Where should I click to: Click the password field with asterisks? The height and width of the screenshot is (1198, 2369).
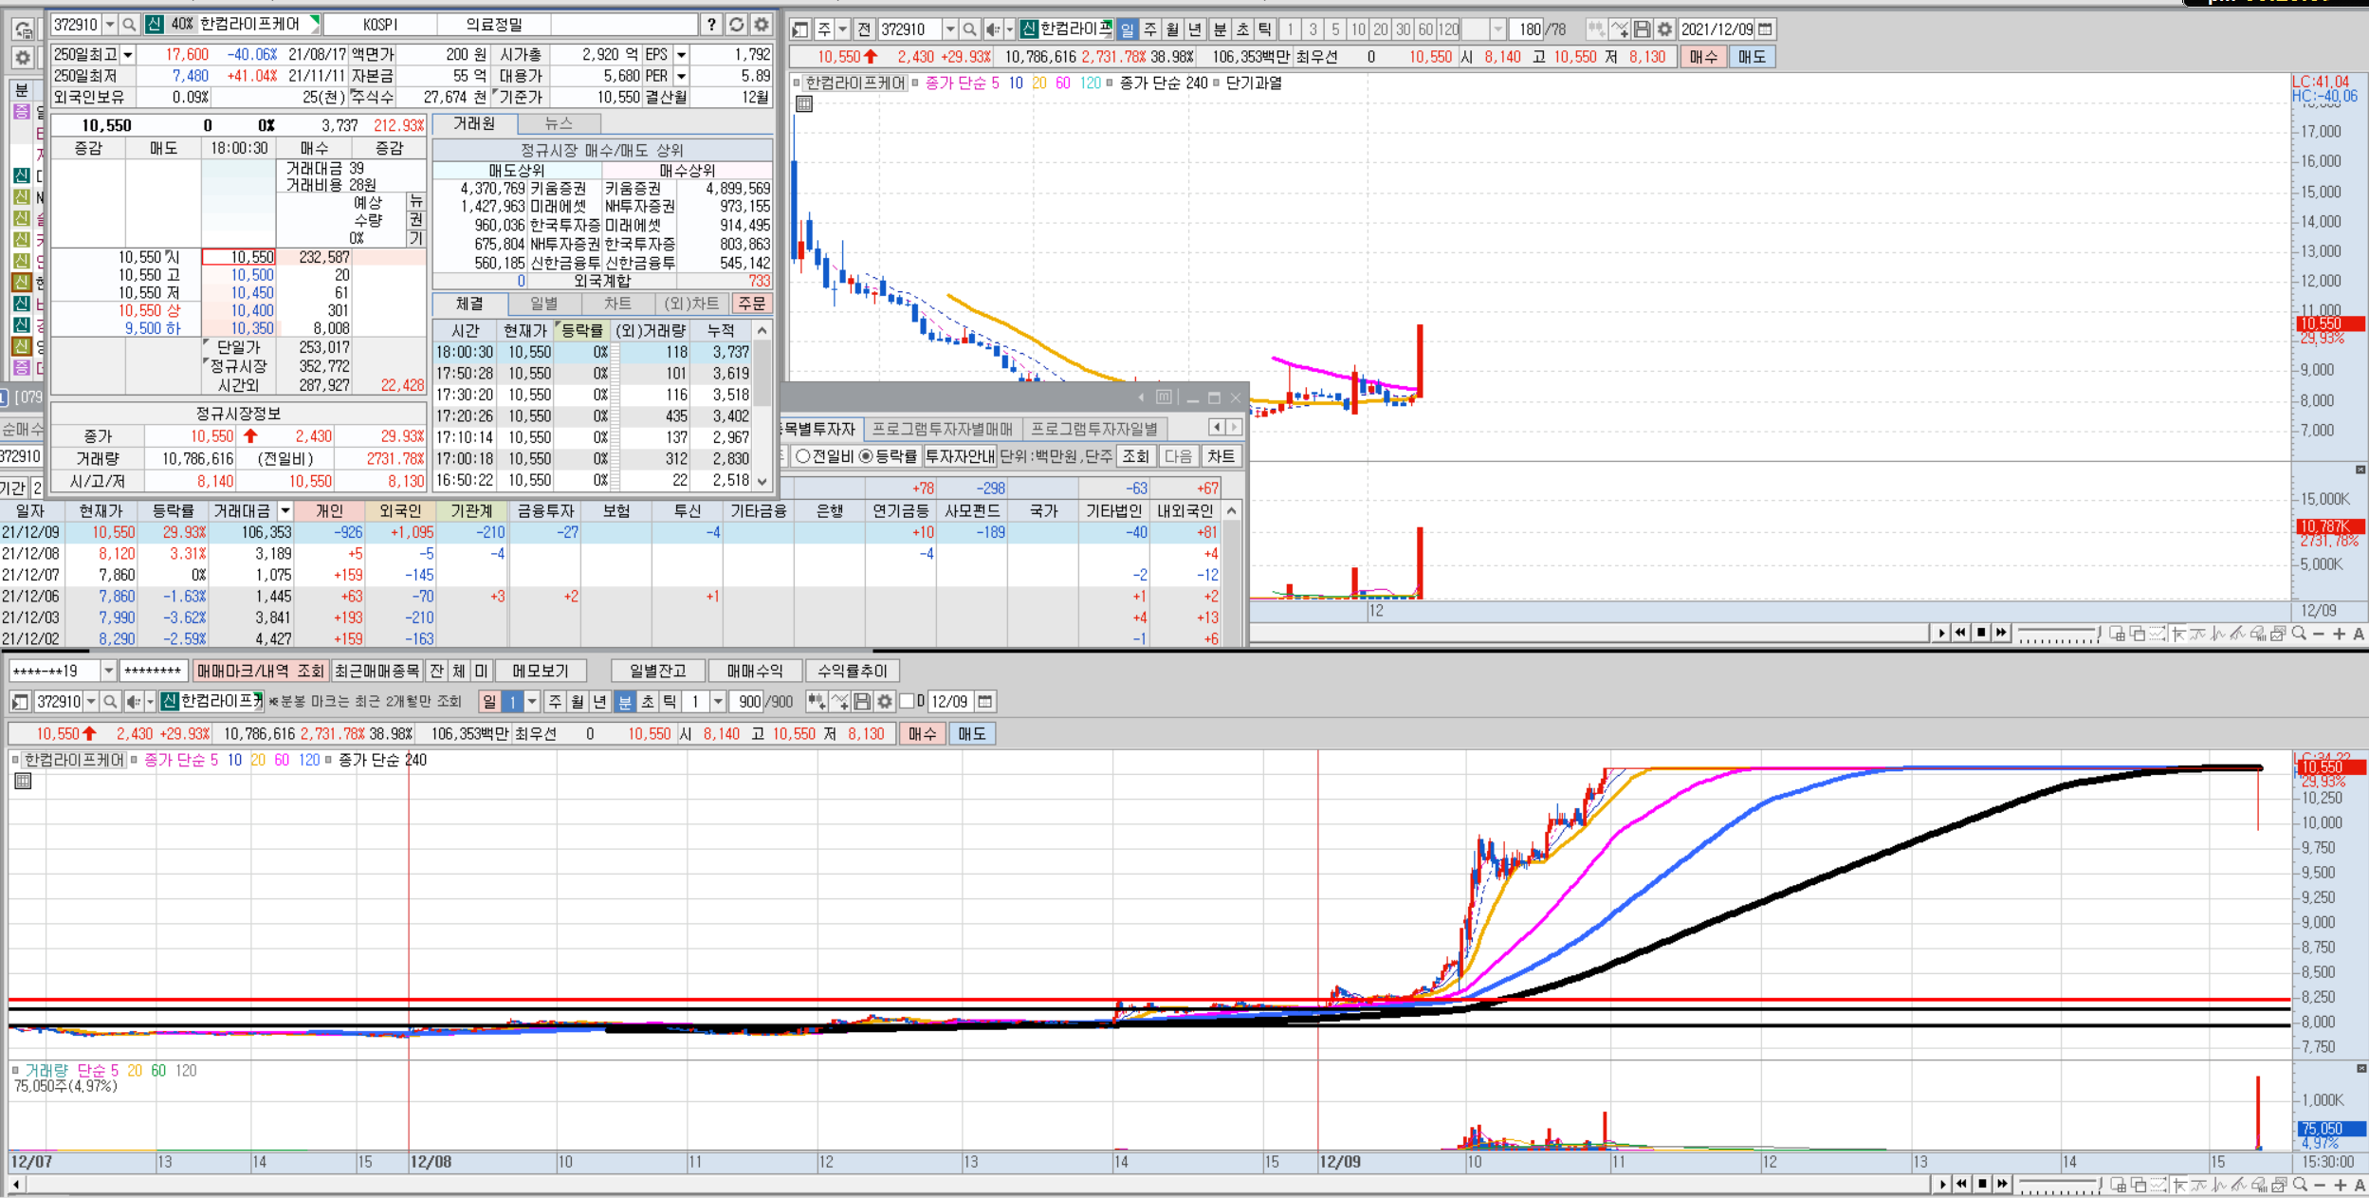[x=153, y=672]
